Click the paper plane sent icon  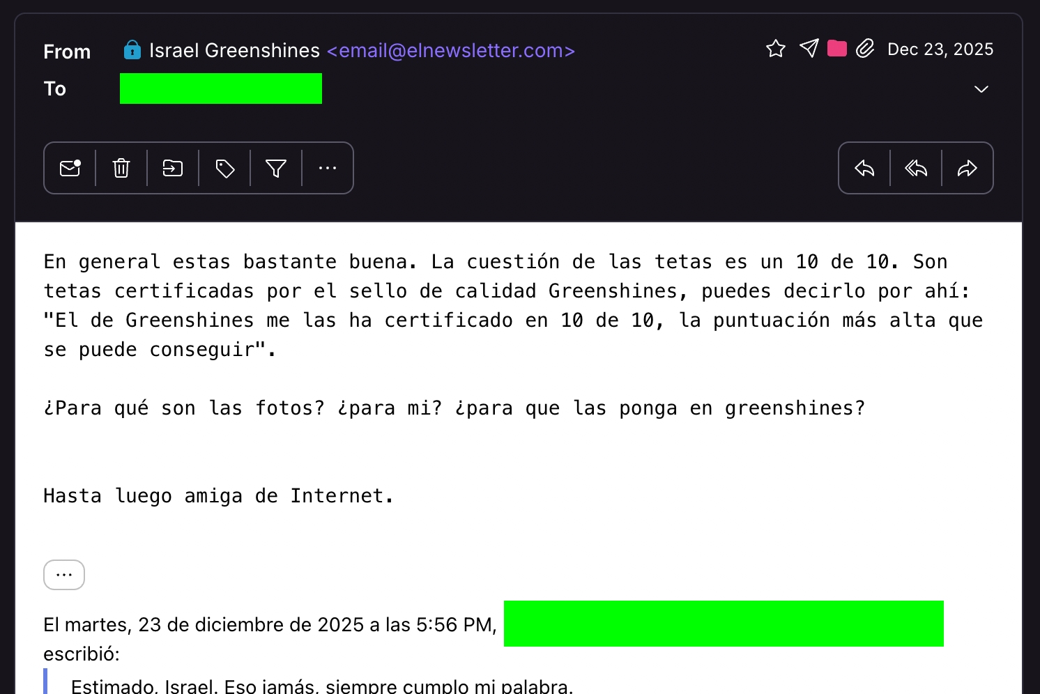(x=809, y=48)
